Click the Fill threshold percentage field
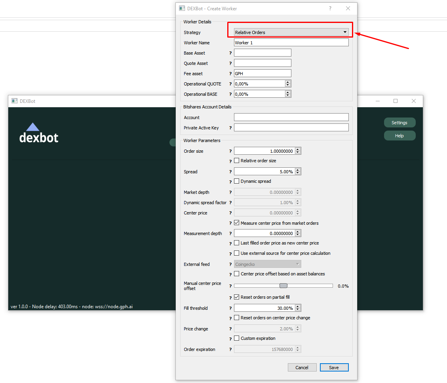This screenshot has width=447, height=383. coord(267,308)
